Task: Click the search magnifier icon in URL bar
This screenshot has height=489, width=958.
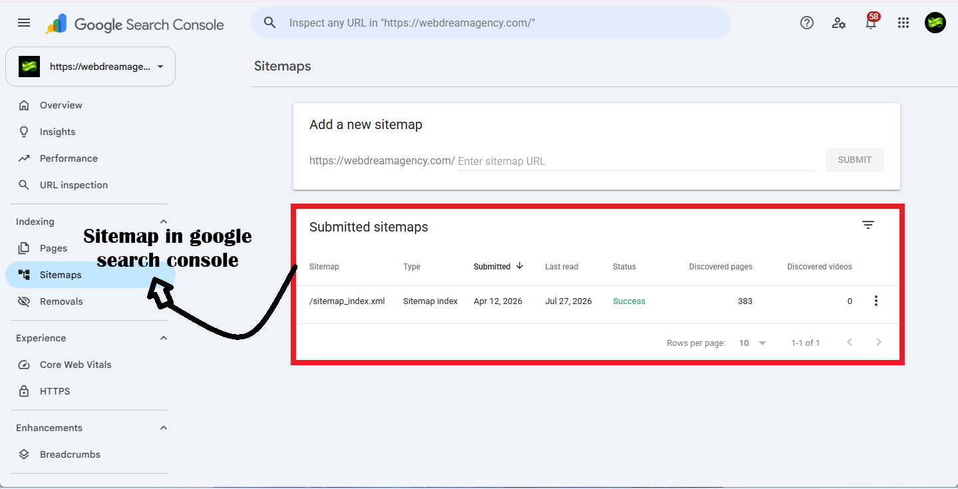Action: (269, 23)
